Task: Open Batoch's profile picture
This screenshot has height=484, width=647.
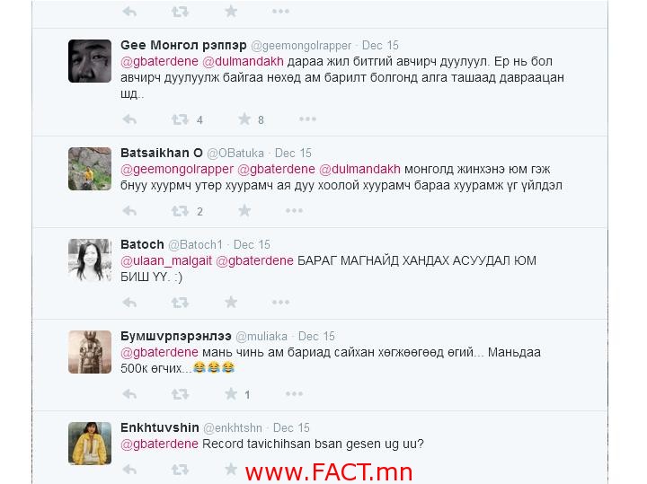Action: pos(90,260)
